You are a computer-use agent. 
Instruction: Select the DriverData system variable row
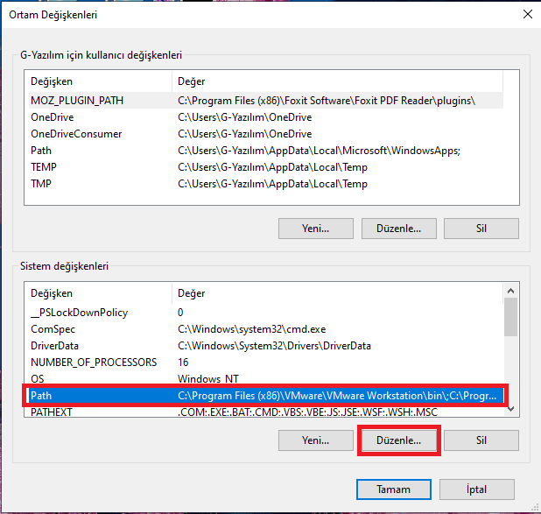tap(56, 346)
